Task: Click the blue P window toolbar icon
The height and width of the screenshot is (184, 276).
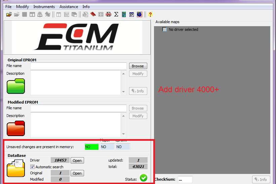Action: (x=131, y=14)
